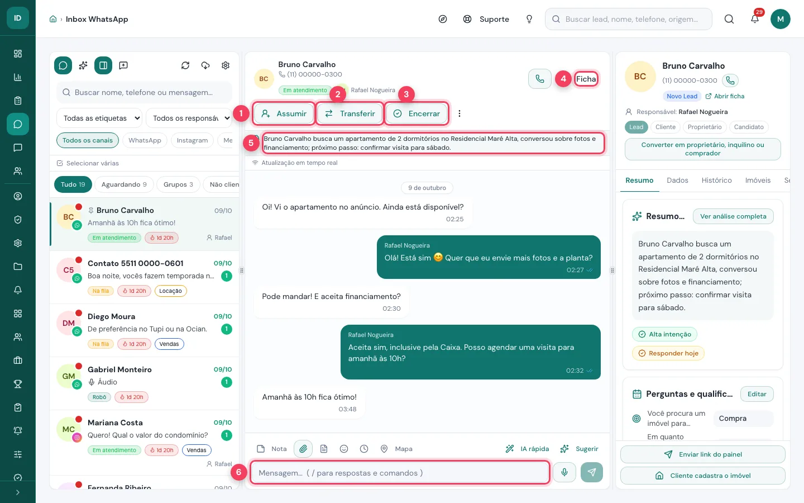Open the Ficha button
The height and width of the screenshot is (503, 804).
(x=586, y=79)
